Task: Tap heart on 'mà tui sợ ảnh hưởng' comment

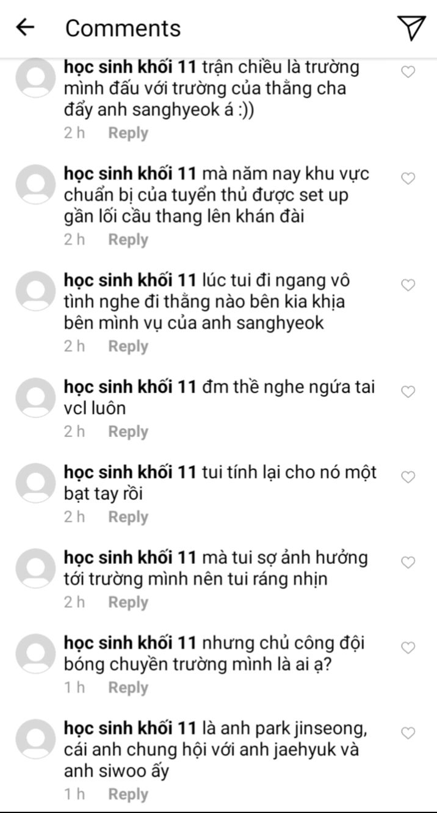Action: click(x=408, y=562)
